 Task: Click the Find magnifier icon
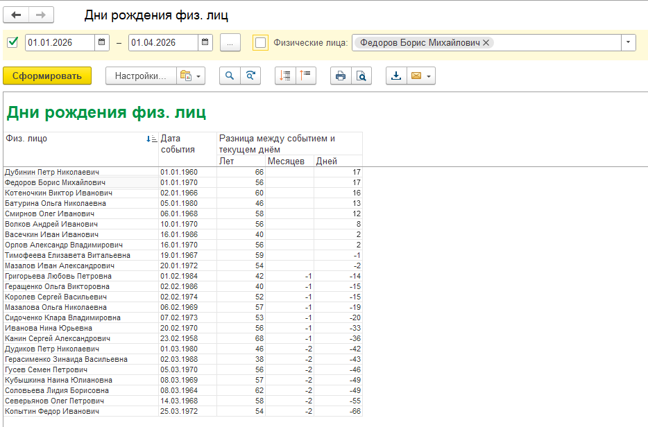pos(230,76)
